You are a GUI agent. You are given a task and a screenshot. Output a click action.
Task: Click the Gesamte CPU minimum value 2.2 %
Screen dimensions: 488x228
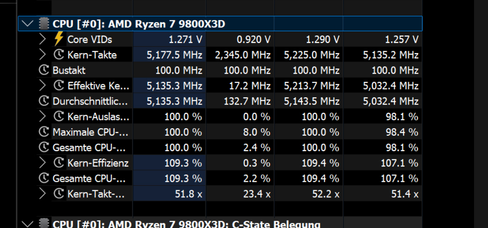[x=257, y=179]
